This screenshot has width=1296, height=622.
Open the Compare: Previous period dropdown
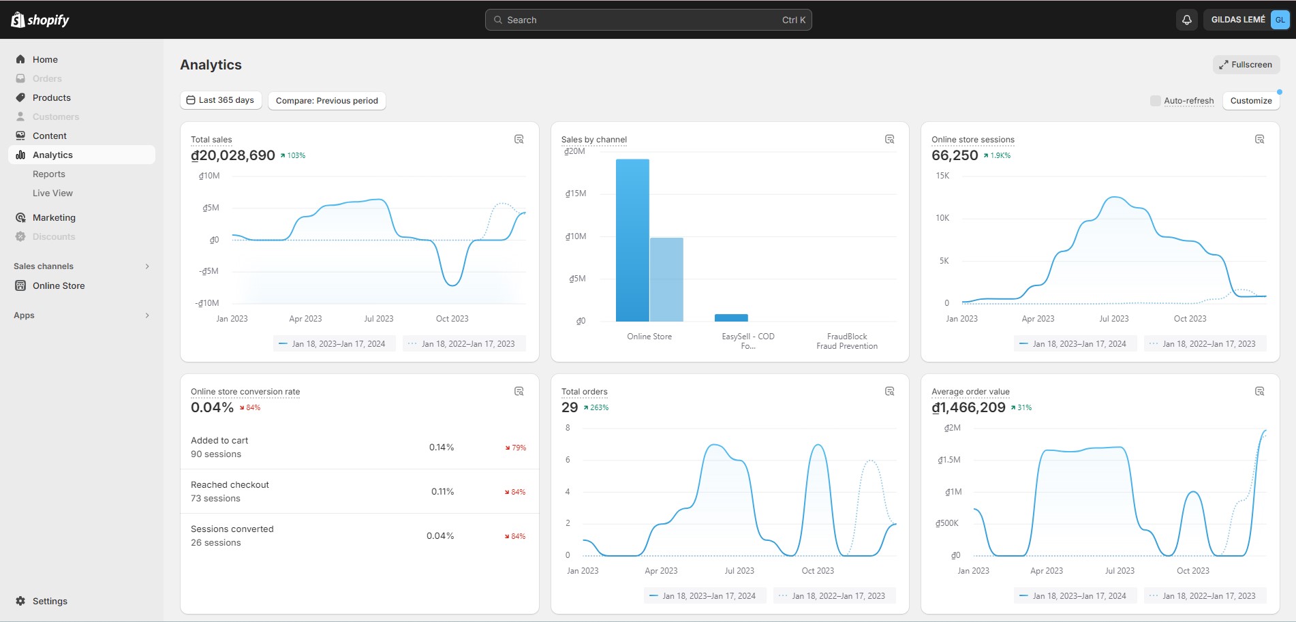(327, 100)
